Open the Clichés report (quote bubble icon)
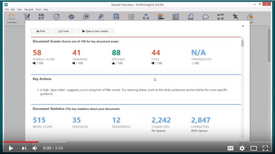Viewport: 275px width, 154px height. pyautogui.click(x=86, y=17)
